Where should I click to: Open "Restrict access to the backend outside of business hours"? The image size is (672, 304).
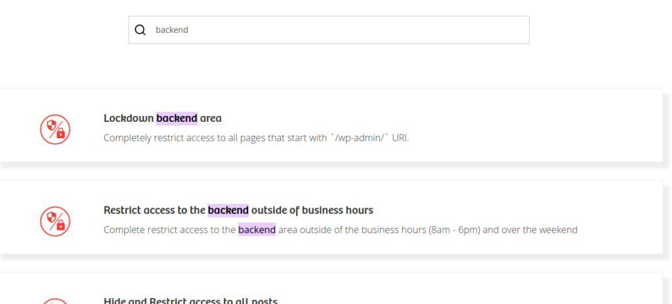click(238, 210)
